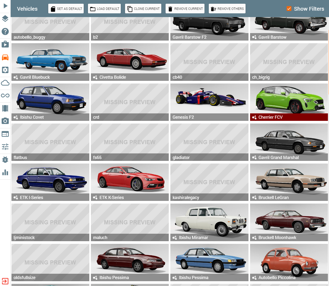Select the cb40 missing preview tile

point(209,62)
